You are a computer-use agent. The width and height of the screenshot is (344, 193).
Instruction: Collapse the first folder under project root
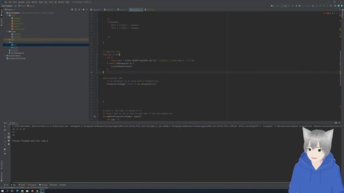[7, 16]
